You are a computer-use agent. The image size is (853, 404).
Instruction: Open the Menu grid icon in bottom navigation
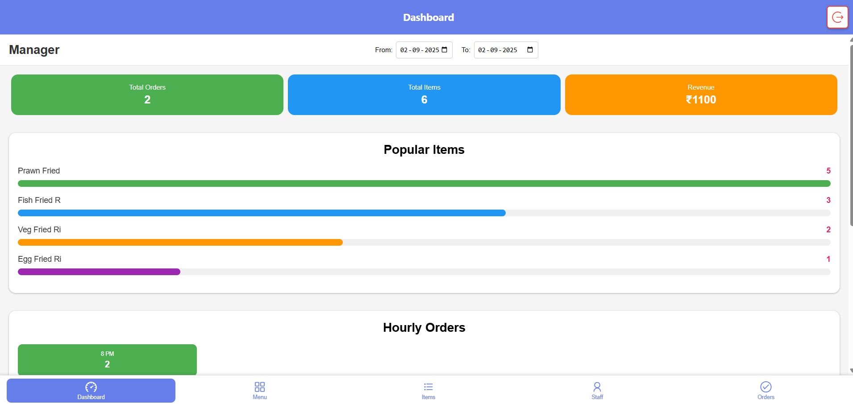259,386
